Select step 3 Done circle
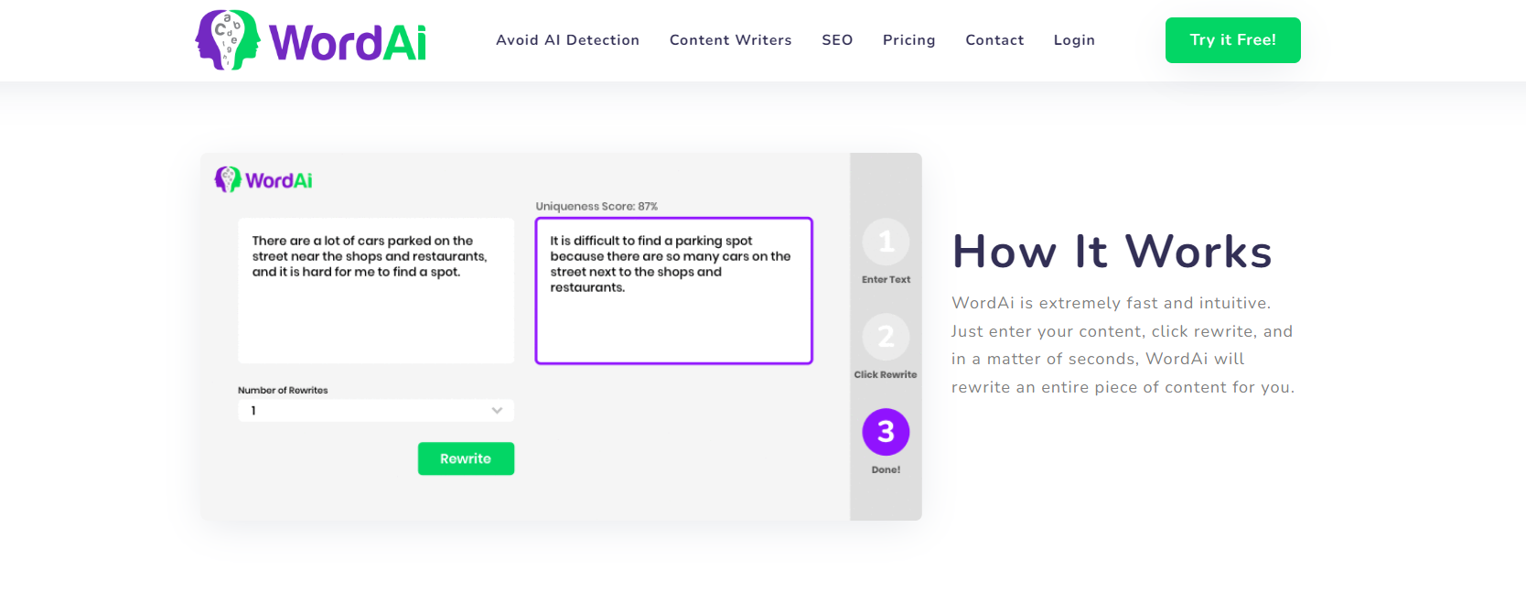1526x603 pixels. pyautogui.click(x=886, y=432)
